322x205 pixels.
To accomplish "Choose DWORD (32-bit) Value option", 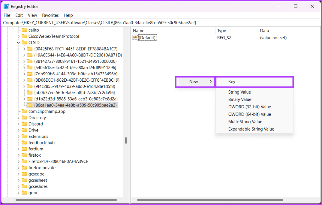I will point(254,107).
